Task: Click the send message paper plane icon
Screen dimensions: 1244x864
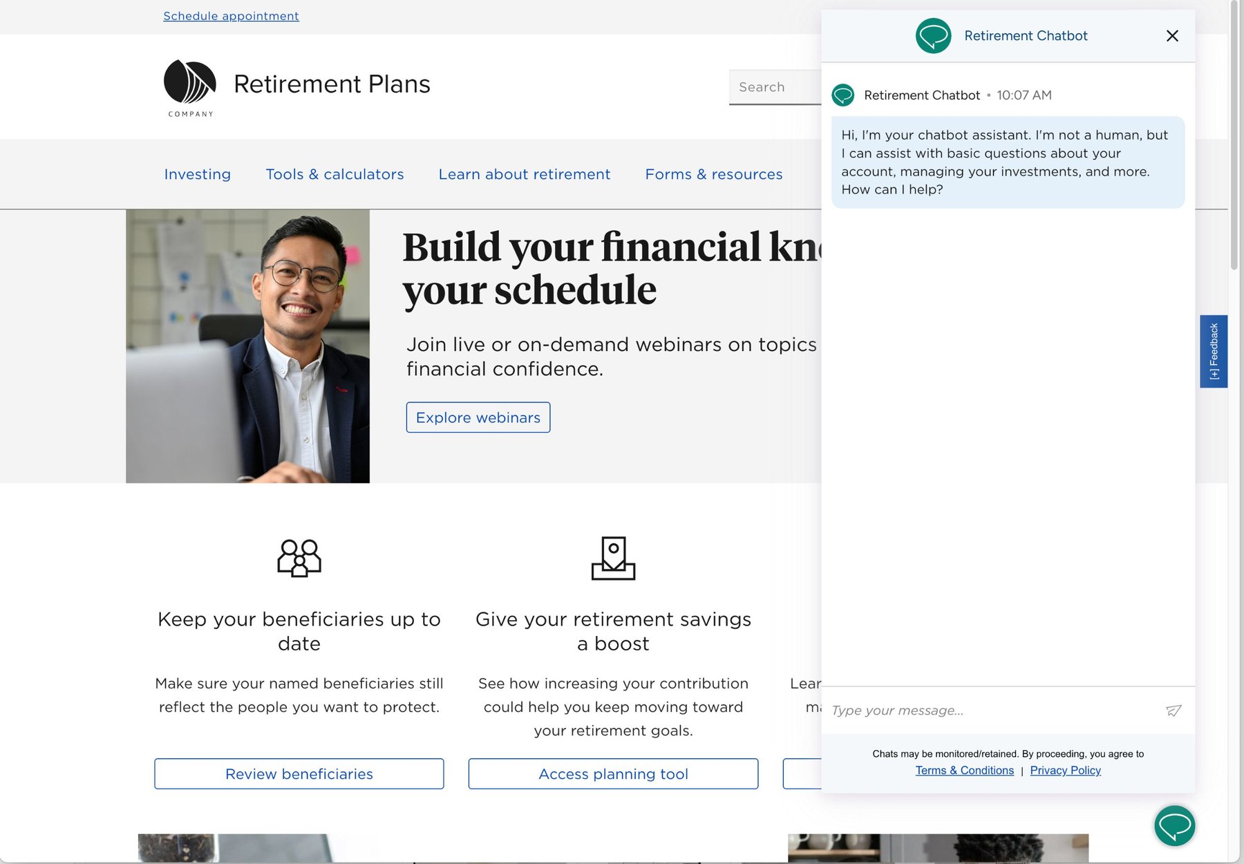Action: (x=1174, y=711)
